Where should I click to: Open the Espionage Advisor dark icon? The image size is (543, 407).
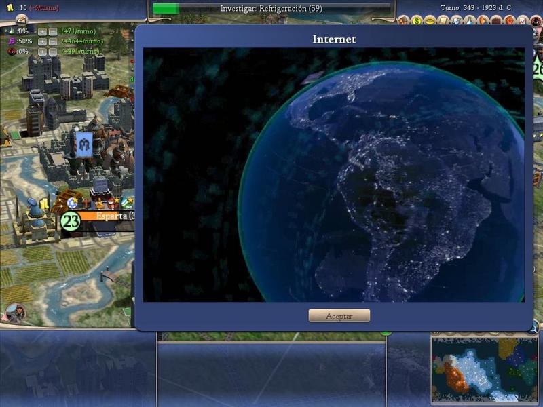[x=536, y=21]
